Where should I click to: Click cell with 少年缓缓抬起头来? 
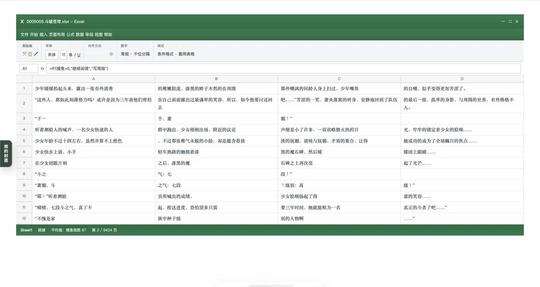click(x=93, y=88)
